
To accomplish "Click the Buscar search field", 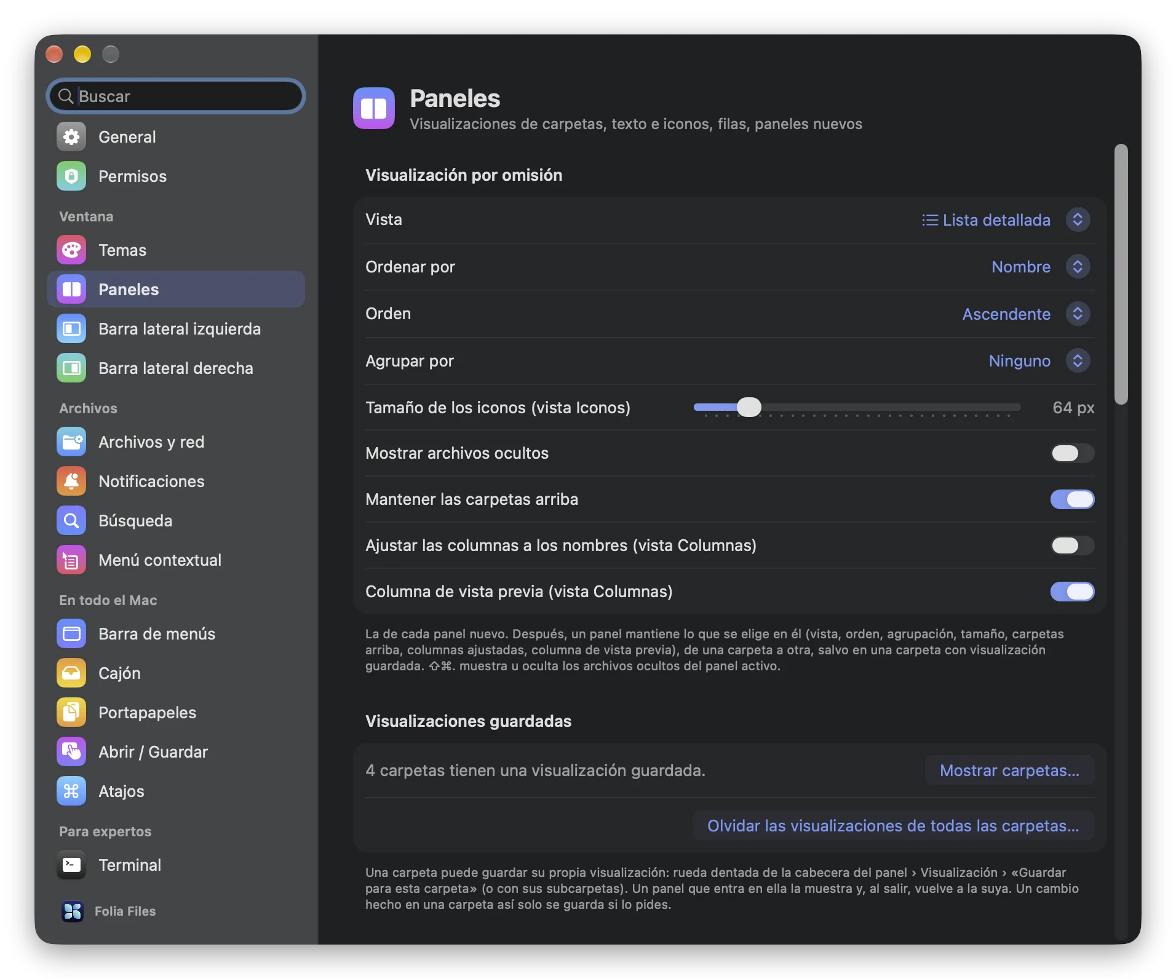I will tap(176, 97).
